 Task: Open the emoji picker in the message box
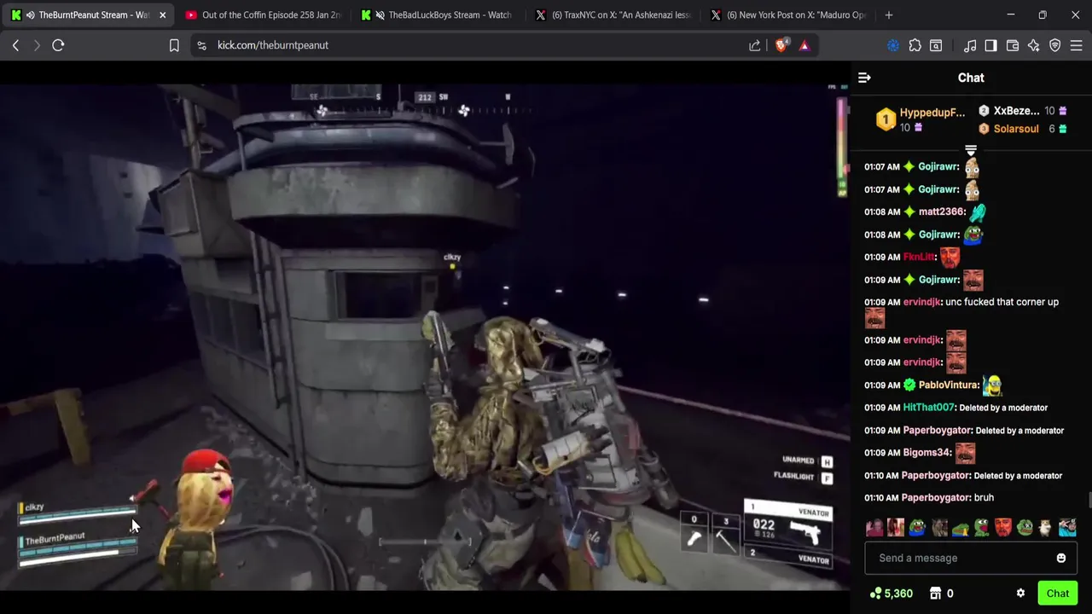[x=1061, y=559]
